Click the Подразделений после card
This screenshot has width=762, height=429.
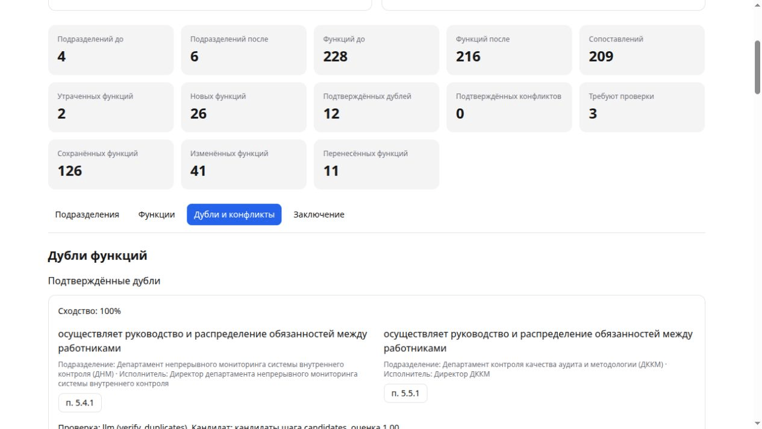(243, 50)
